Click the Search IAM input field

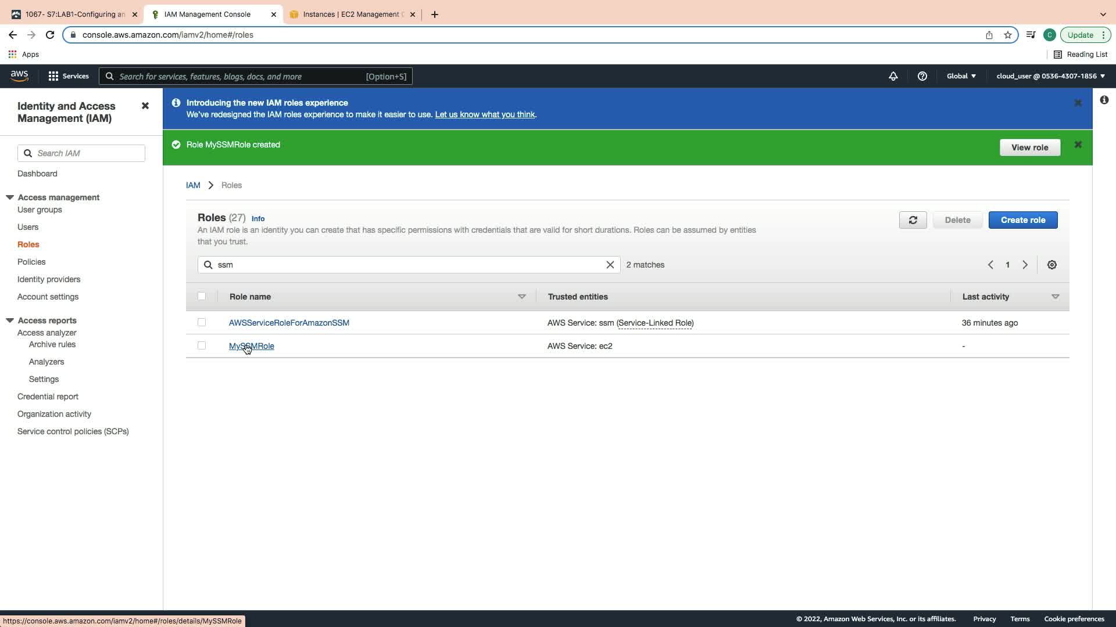(87, 153)
